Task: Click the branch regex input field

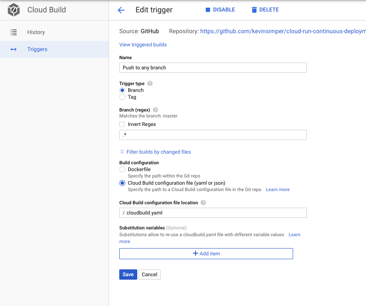Action: pyautogui.click(x=213, y=135)
